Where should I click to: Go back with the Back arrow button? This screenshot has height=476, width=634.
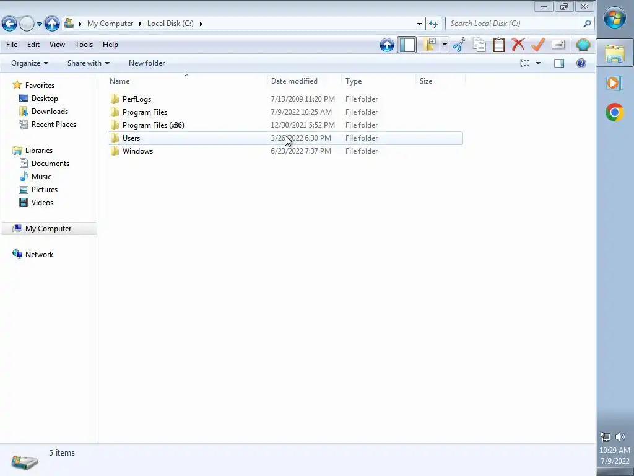pyautogui.click(x=9, y=24)
